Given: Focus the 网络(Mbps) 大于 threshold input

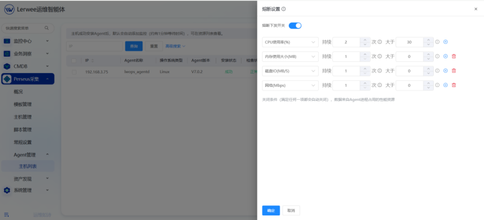Looking at the screenshot, I should click(x=410, y=85).
